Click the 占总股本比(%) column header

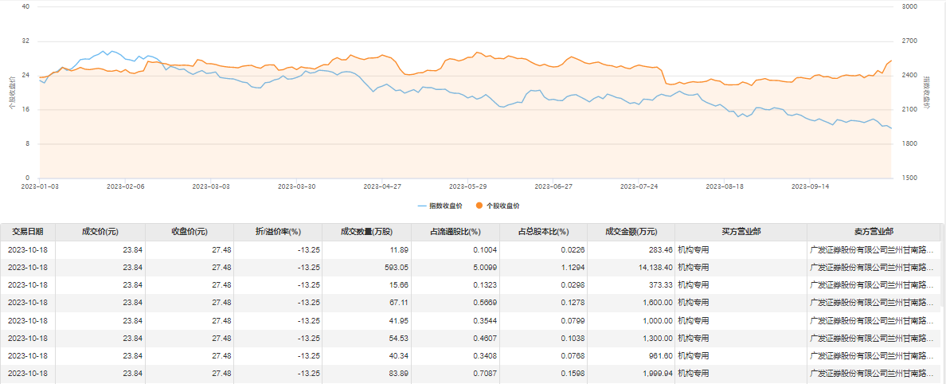pyautogui.click(x=544, y=232)
